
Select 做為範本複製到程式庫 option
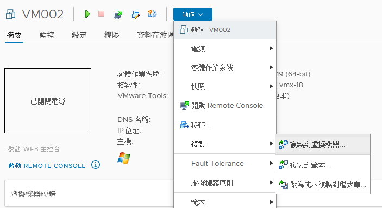point(323,185)
